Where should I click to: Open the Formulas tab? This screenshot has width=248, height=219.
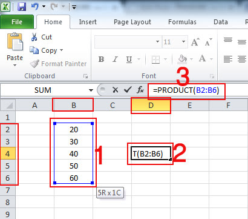pyautogui.click(x=182, y=22)
